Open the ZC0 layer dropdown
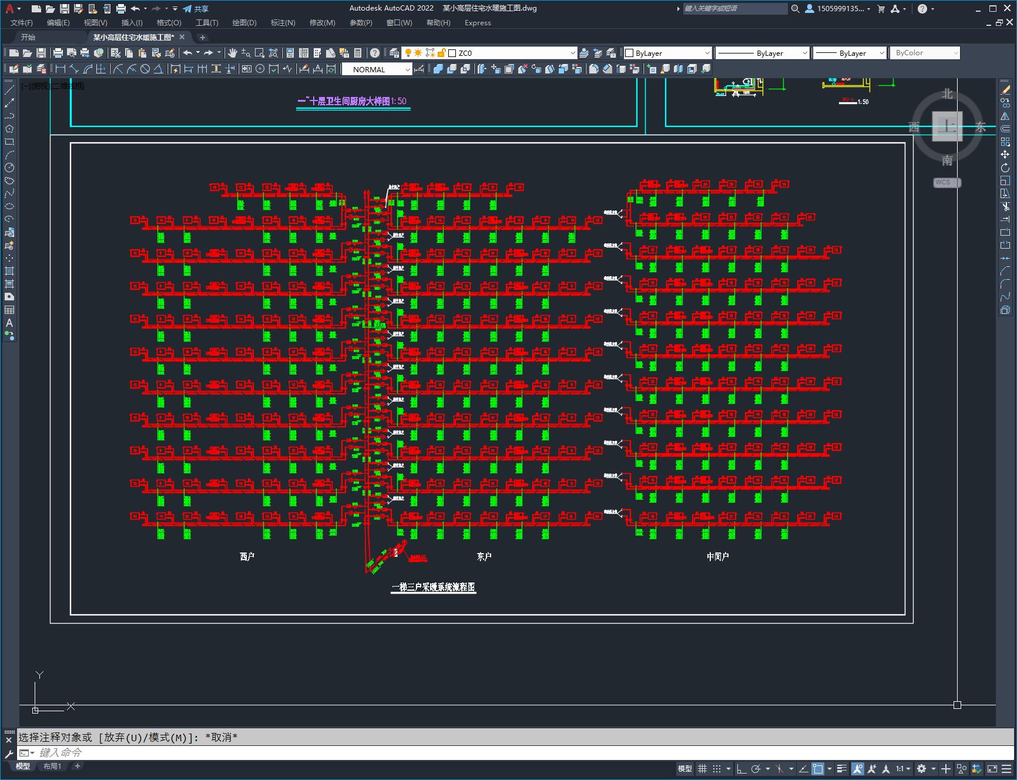The height and width of the screenshot is (780, 1017). click(489, 53)
